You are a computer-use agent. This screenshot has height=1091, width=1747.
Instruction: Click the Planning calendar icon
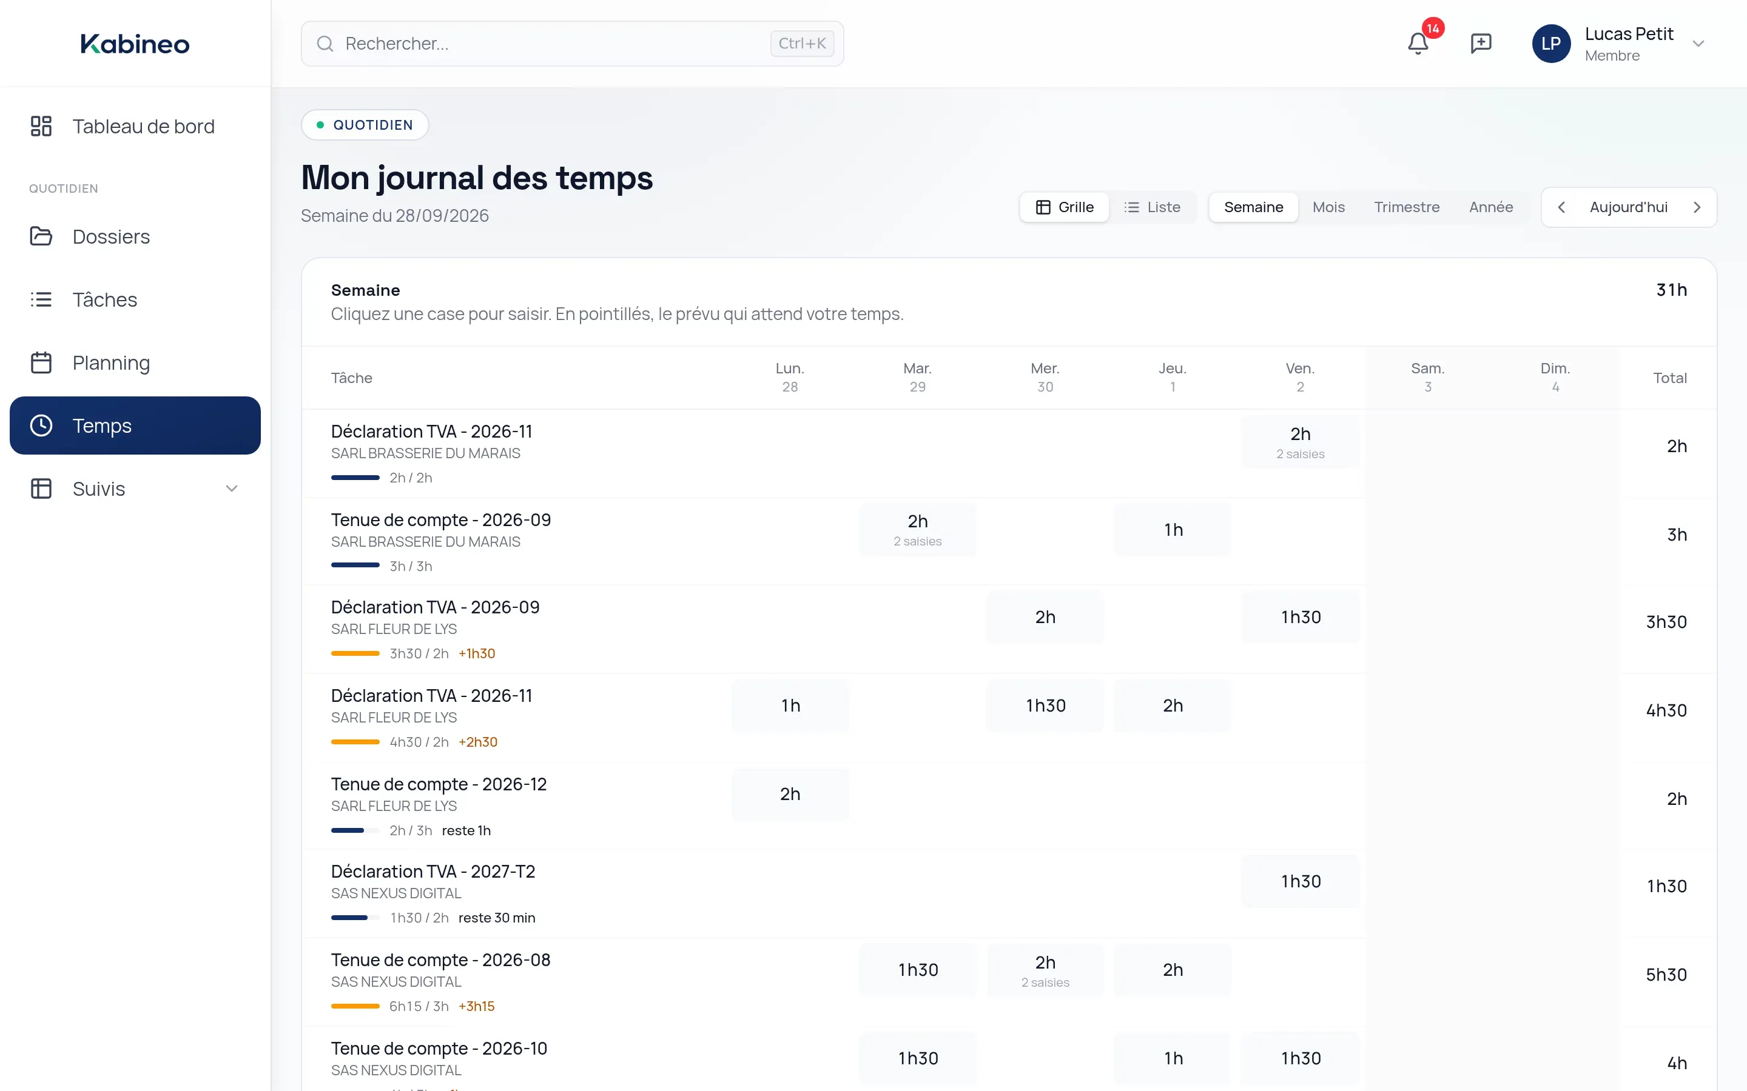pyautogui.click(x=41, y=362)
